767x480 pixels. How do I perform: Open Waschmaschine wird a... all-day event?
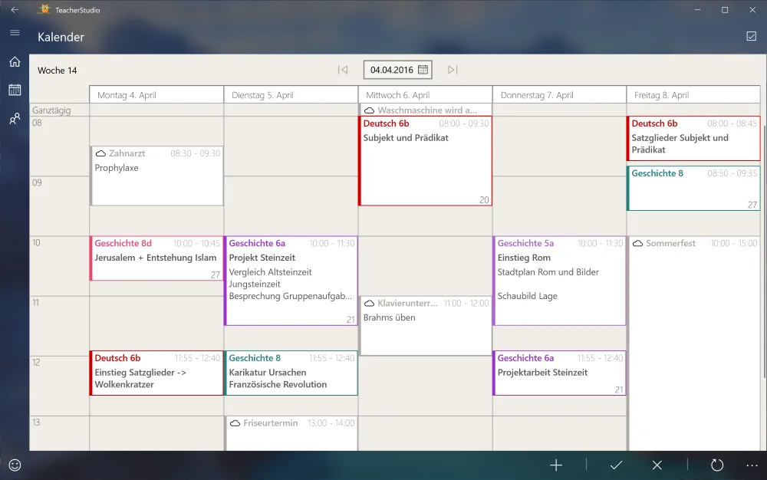[x=425, y=110]
